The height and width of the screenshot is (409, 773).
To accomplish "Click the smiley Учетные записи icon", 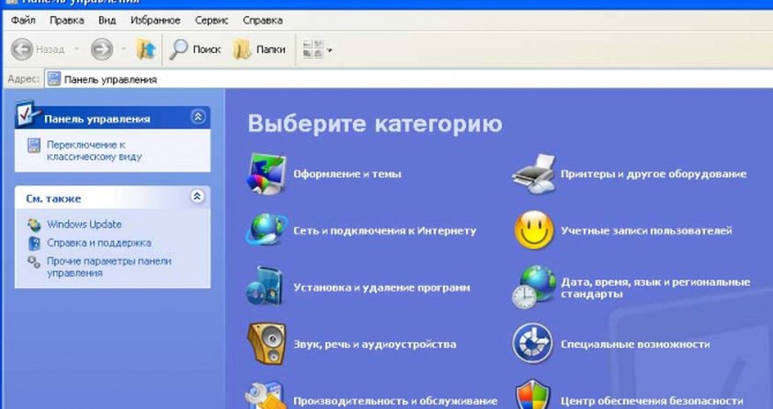I will click(535, 230).
